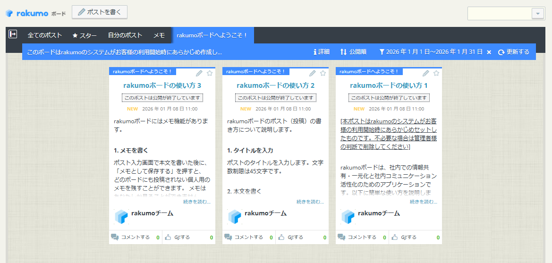The width and height of the screenshot is (552, 263).
Task: Click the empty field beside the dropdown arrow
Action: (499, 13)
